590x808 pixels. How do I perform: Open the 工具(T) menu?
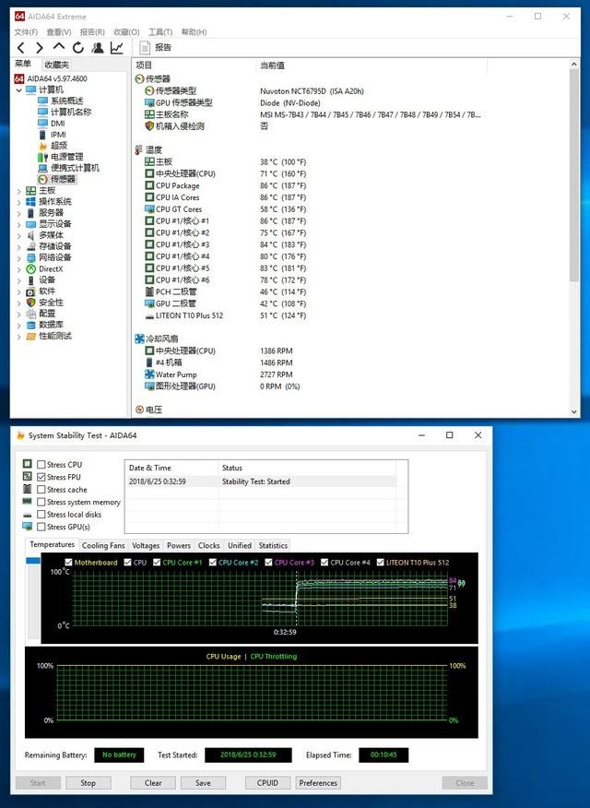tap(160, 32)
